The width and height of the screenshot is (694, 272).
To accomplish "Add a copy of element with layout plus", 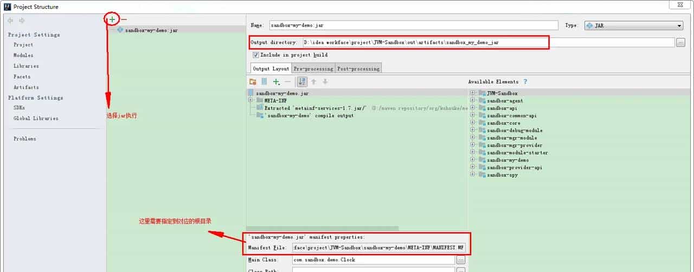I will click(277, 82).
